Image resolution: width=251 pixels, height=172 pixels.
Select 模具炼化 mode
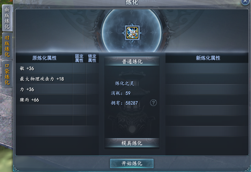[x=132, y=143]
